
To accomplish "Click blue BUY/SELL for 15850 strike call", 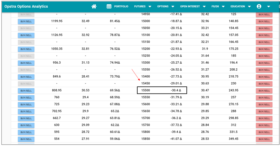I will click(26, 139).
